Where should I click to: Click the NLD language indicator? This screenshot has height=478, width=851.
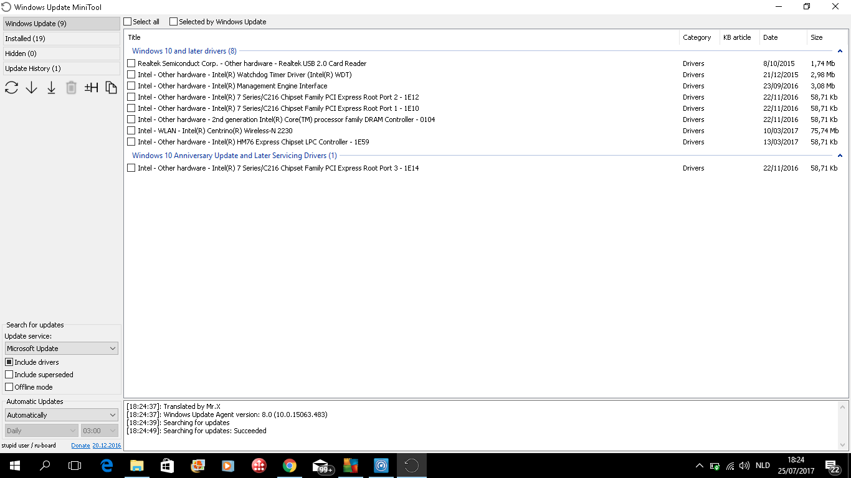tap(763, 466)
